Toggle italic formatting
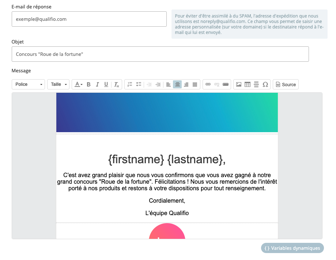336x260 pixels. click(97, 84)
